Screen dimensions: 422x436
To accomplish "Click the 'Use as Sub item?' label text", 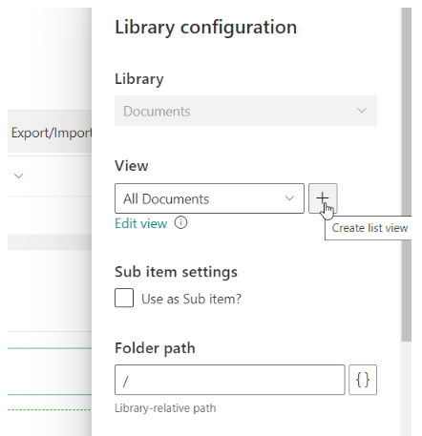I will coord(191,299).
